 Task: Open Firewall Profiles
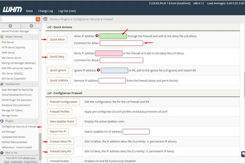coord(60,112)
